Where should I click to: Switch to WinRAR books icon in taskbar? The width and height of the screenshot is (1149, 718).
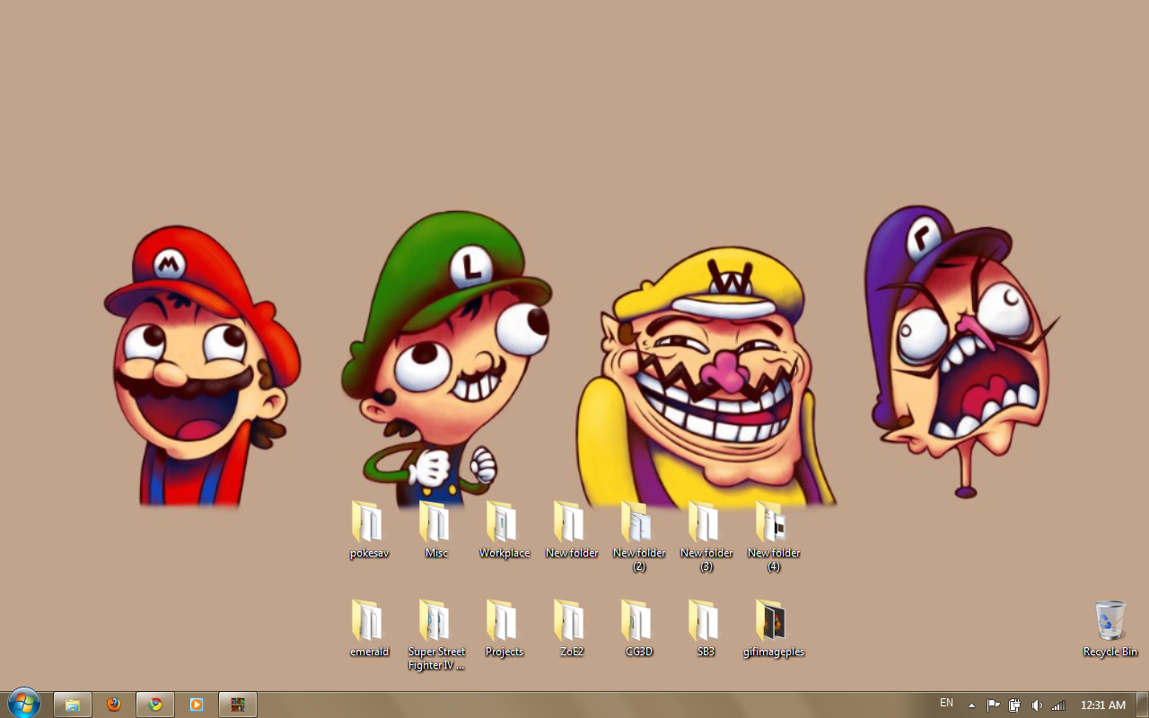click(x=238, y=705)
